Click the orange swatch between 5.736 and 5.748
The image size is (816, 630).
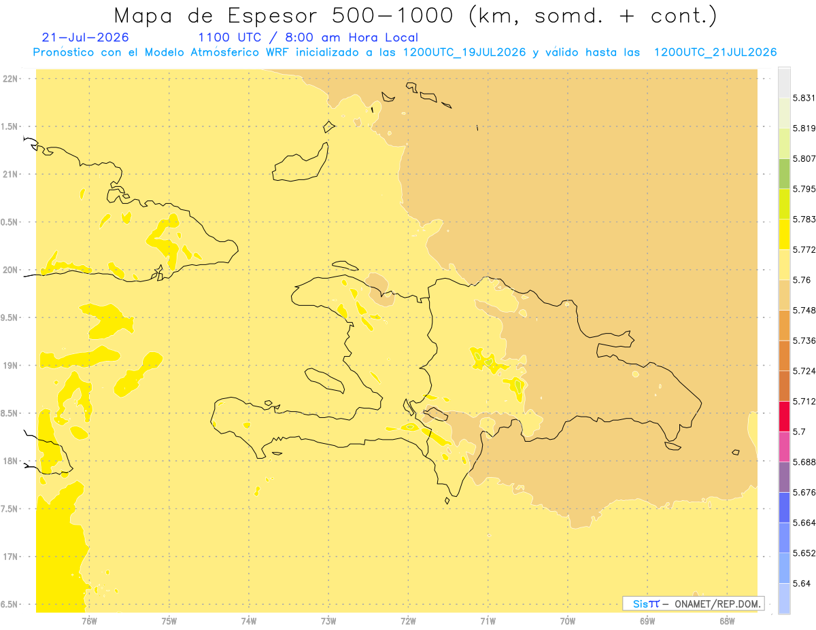(x=784, y=325)
